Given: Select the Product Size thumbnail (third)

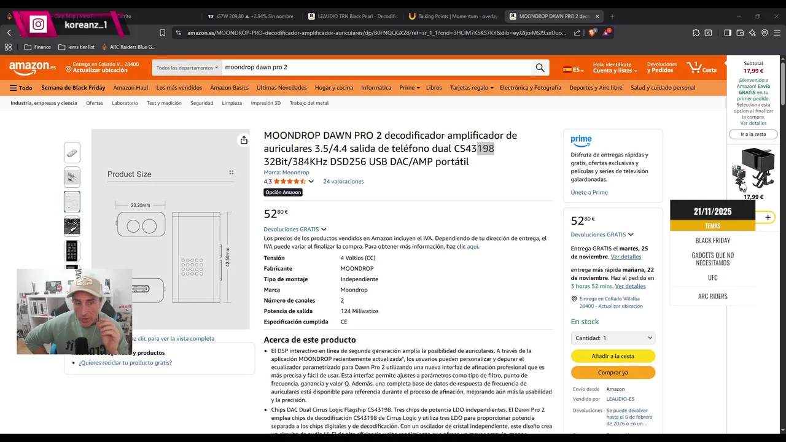Looking at the screenshot, I should pos(72,201).
